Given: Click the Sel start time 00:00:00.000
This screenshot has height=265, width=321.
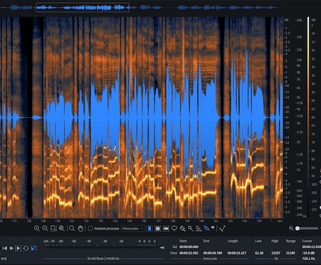Looking at the screenshot, I should [x=189, y=247].
